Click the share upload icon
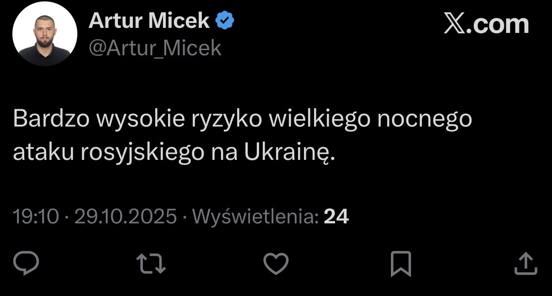The image size is (552, 296). click(x=525, y=264)
